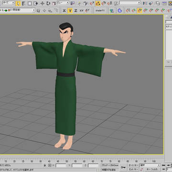Toggle the percent snap icon

(104, 3)
